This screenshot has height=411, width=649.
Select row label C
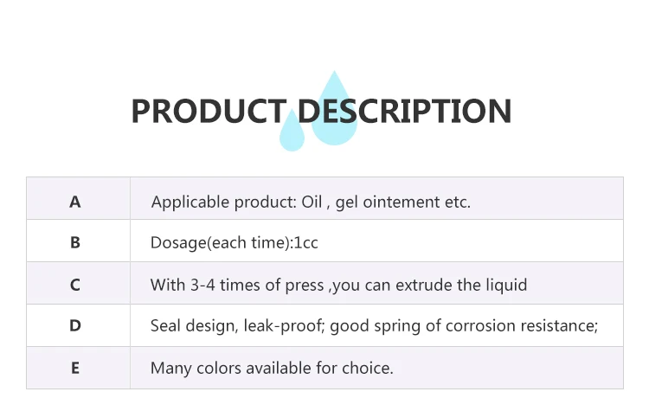[75, 285]
